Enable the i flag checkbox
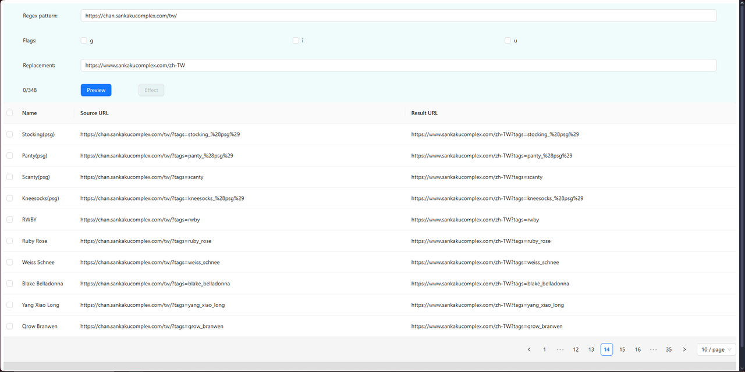The height and width of the screenshot is (372, 745). pos(296,41)
